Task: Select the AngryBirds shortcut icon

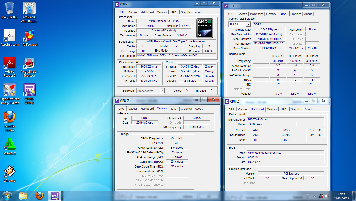Action: (x=29, y=67)
